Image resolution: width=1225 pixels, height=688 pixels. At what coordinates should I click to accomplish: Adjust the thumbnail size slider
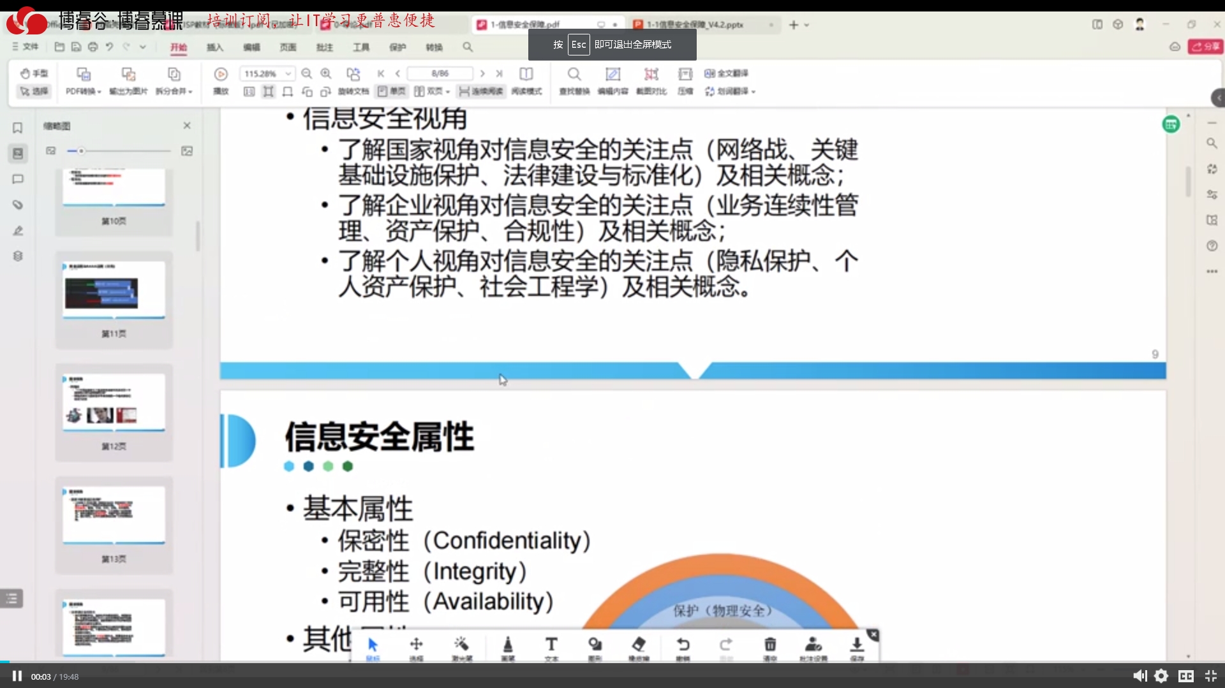118,151
